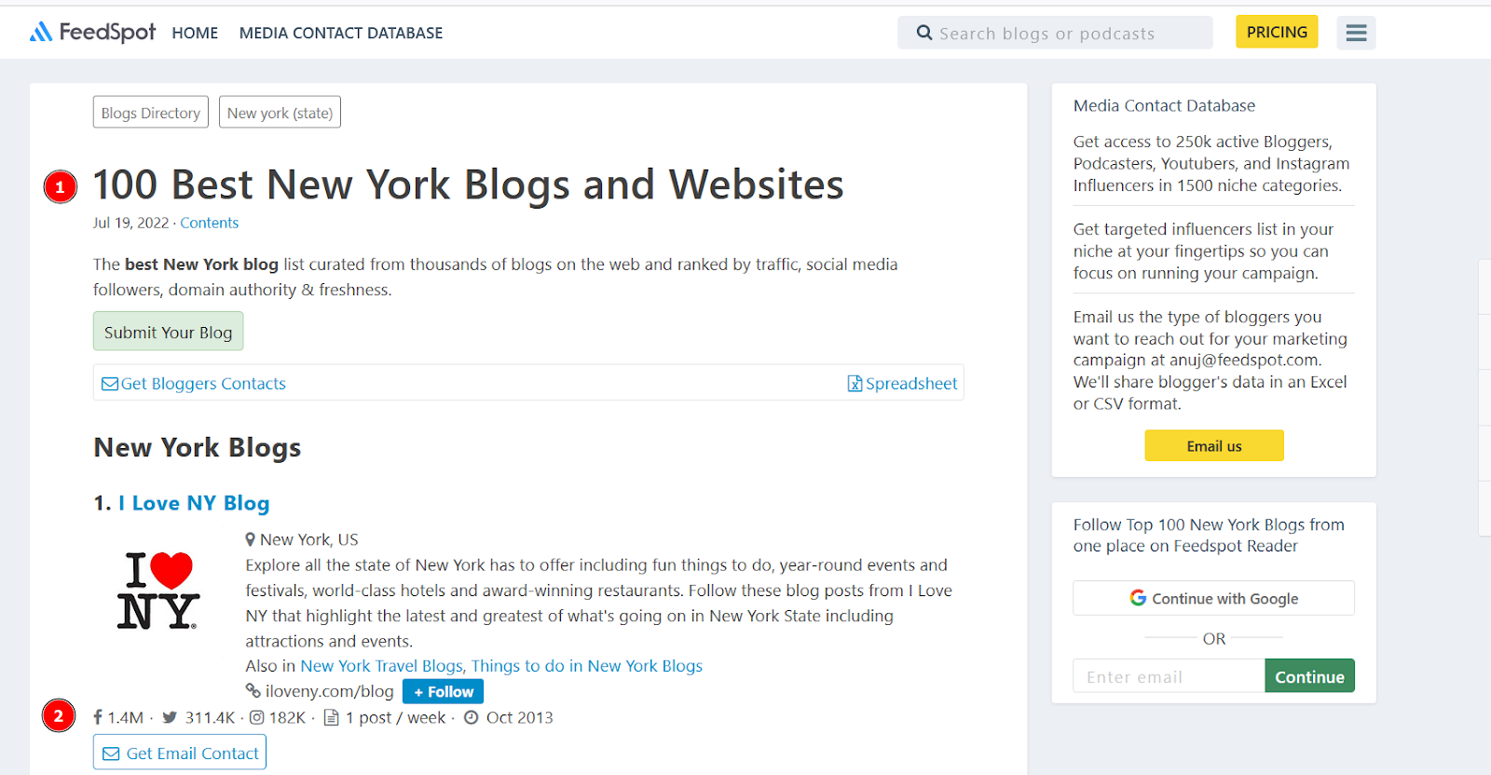This screenshot has height=775, width=1491.
Task: Click the yellow Email us button
Action: pyautogui.click(x=1214, y=446)
